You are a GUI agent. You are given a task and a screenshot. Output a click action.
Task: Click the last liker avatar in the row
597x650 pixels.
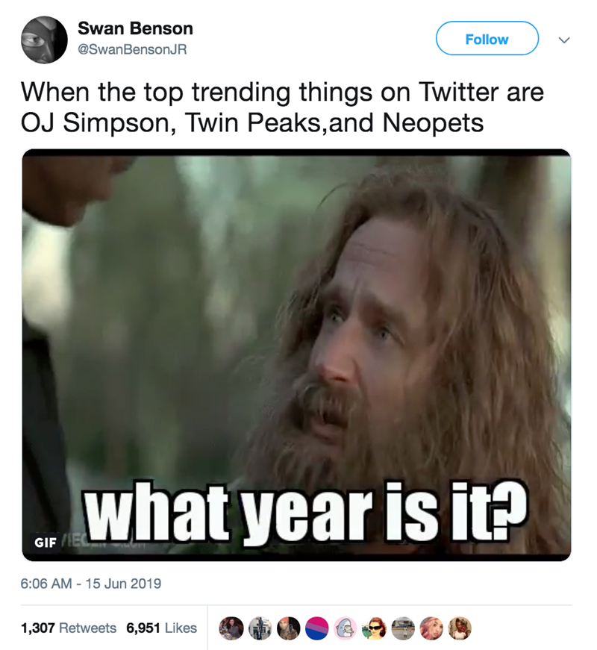(x=459, y=628)
